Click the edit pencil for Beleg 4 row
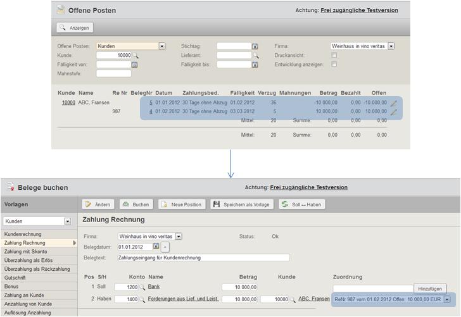This screenshot has width=461, height=317. click(x=394, y=112)
